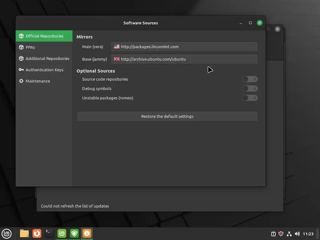Open the volume tray icon
The image size is (320, 240).
click(297, 234)
